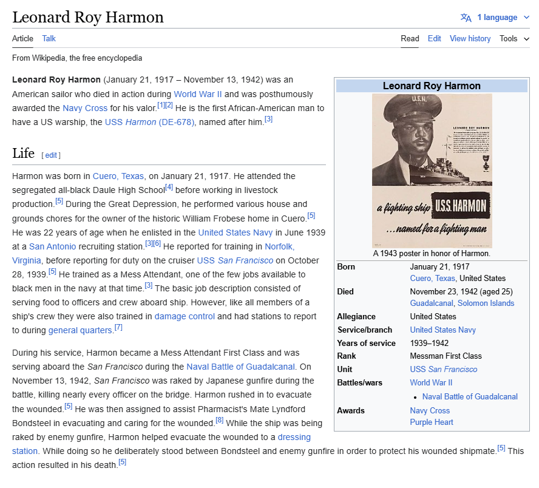Click 'November 23, 1942 (aged 25)' text
This screenshot has width=539, height=488.
(x=461, y=292)
